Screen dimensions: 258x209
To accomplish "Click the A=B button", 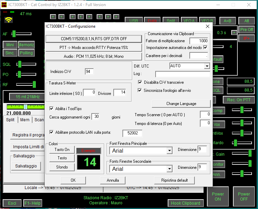I will pos(227,21).
